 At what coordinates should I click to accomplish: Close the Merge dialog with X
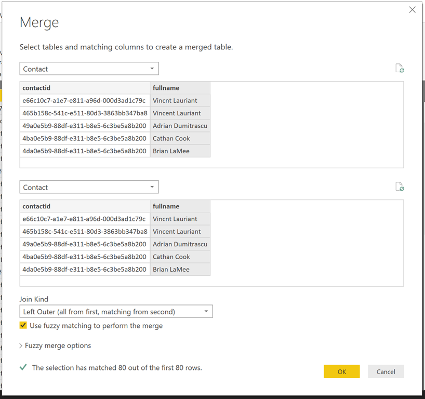tap(412, 10)
